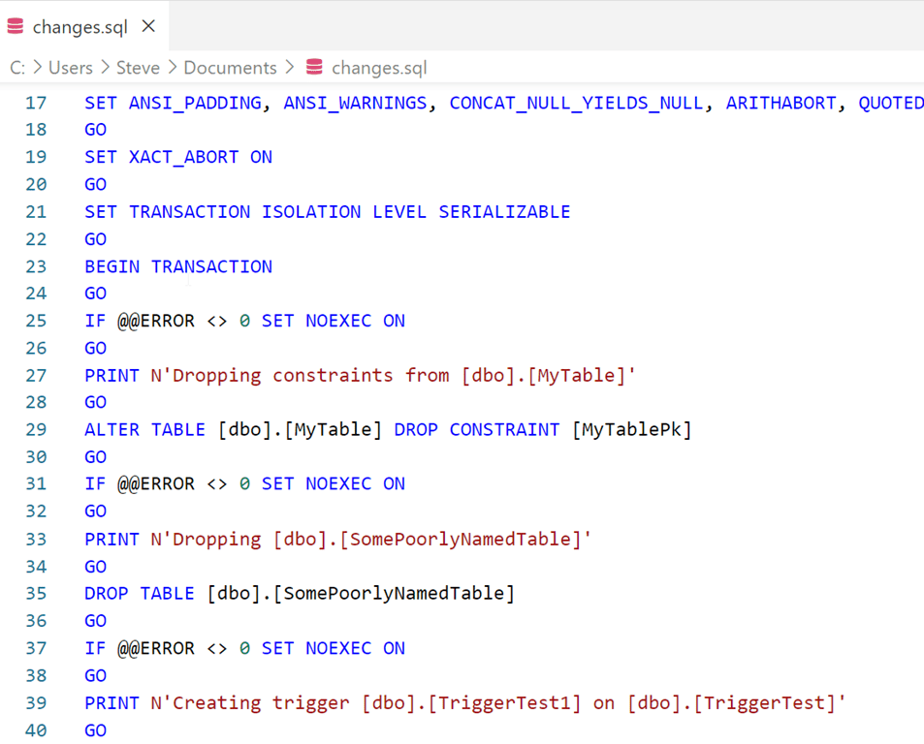Click GO on line 40
Screen dimensions: 924x744
point(95,730)
